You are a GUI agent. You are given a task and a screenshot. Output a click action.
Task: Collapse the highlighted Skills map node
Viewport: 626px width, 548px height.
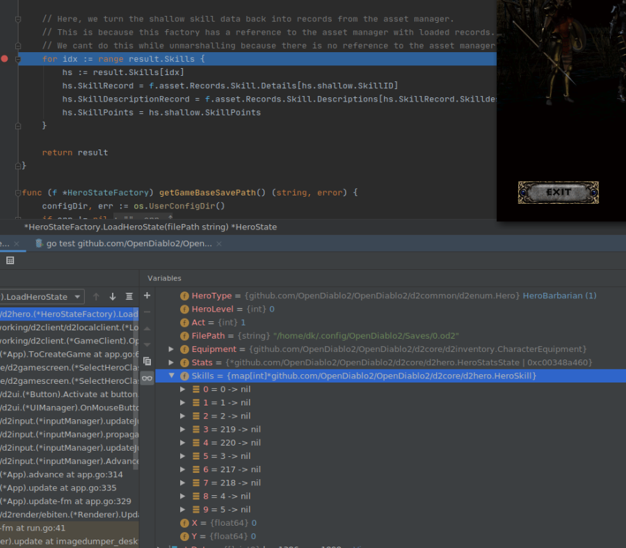coord(171,376)
